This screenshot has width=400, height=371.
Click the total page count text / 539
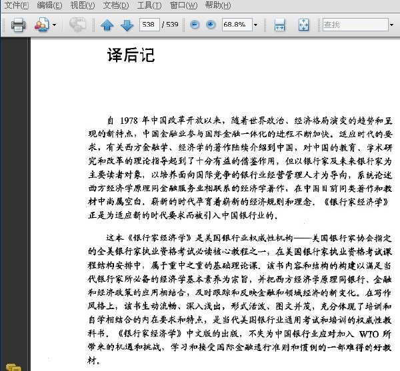click(x=170, y=25)
